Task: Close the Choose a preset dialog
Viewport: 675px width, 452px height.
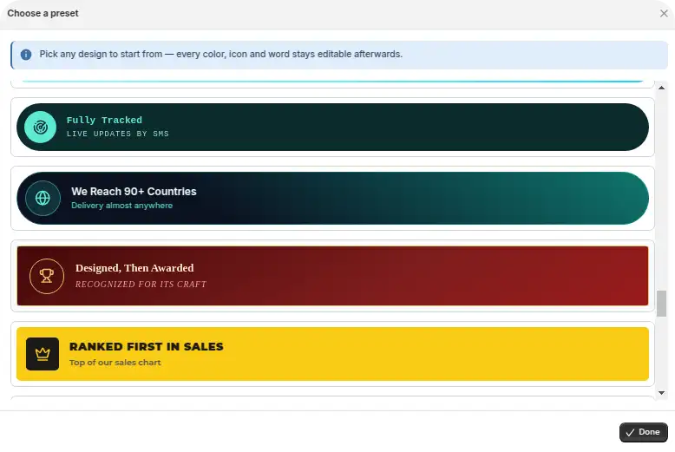Action: (x=664, y=13)
